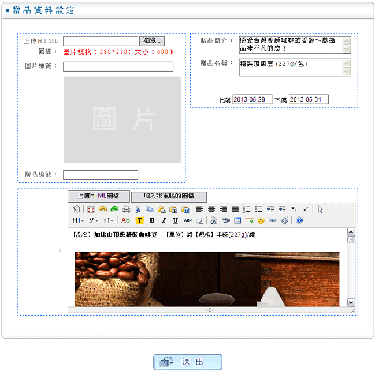Viewport: 375px width, 371px height.
Task: Click the editor scrollbar thumb
Action: coord(351,239)
